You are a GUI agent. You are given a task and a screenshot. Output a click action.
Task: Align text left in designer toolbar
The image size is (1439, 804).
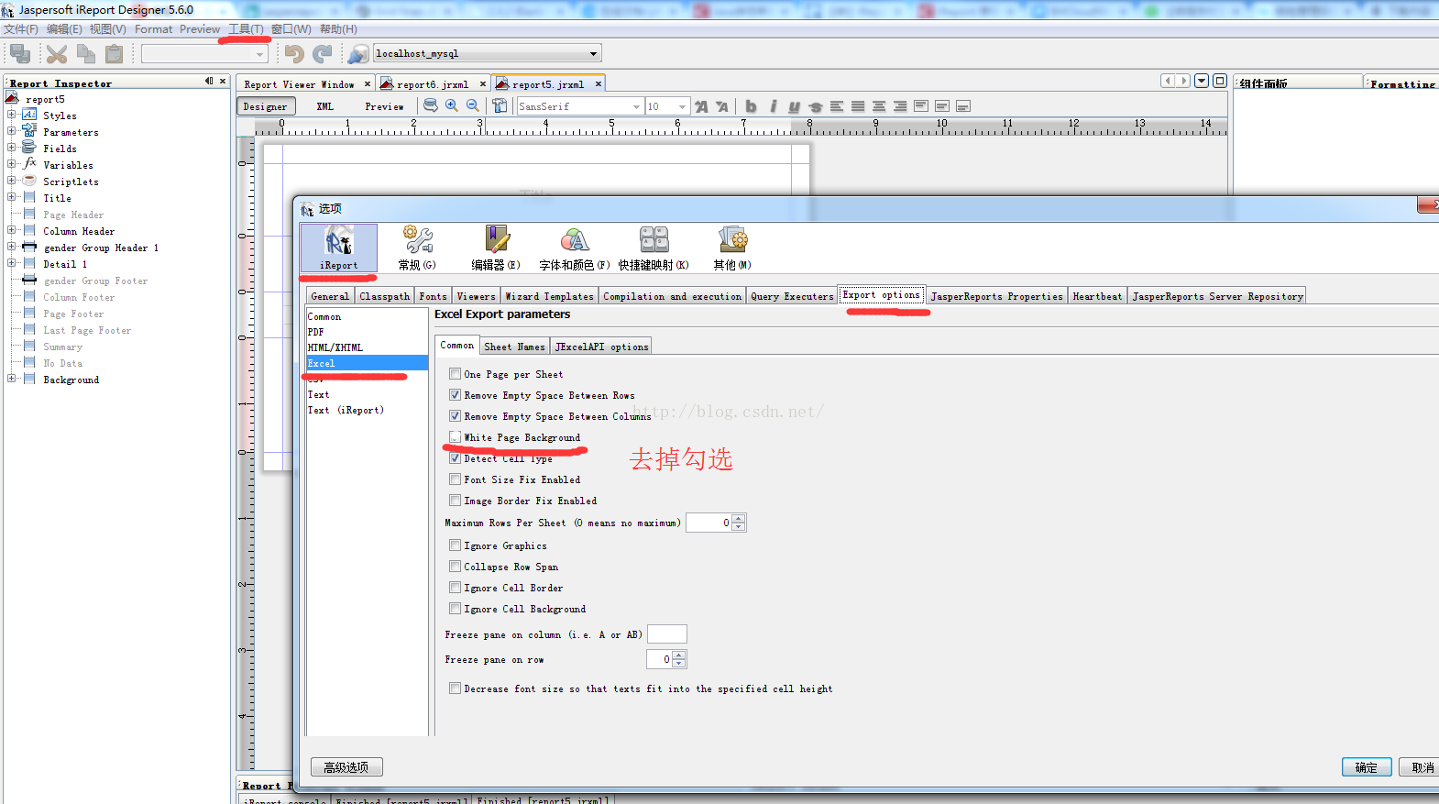(837, 106)
